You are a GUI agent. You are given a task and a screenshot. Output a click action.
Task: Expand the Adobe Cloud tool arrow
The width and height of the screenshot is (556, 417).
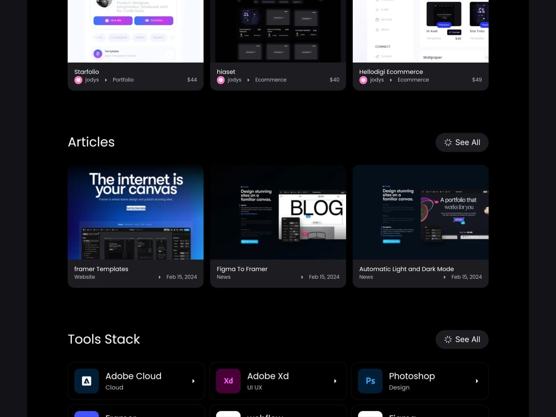click(x=194, y=381)
